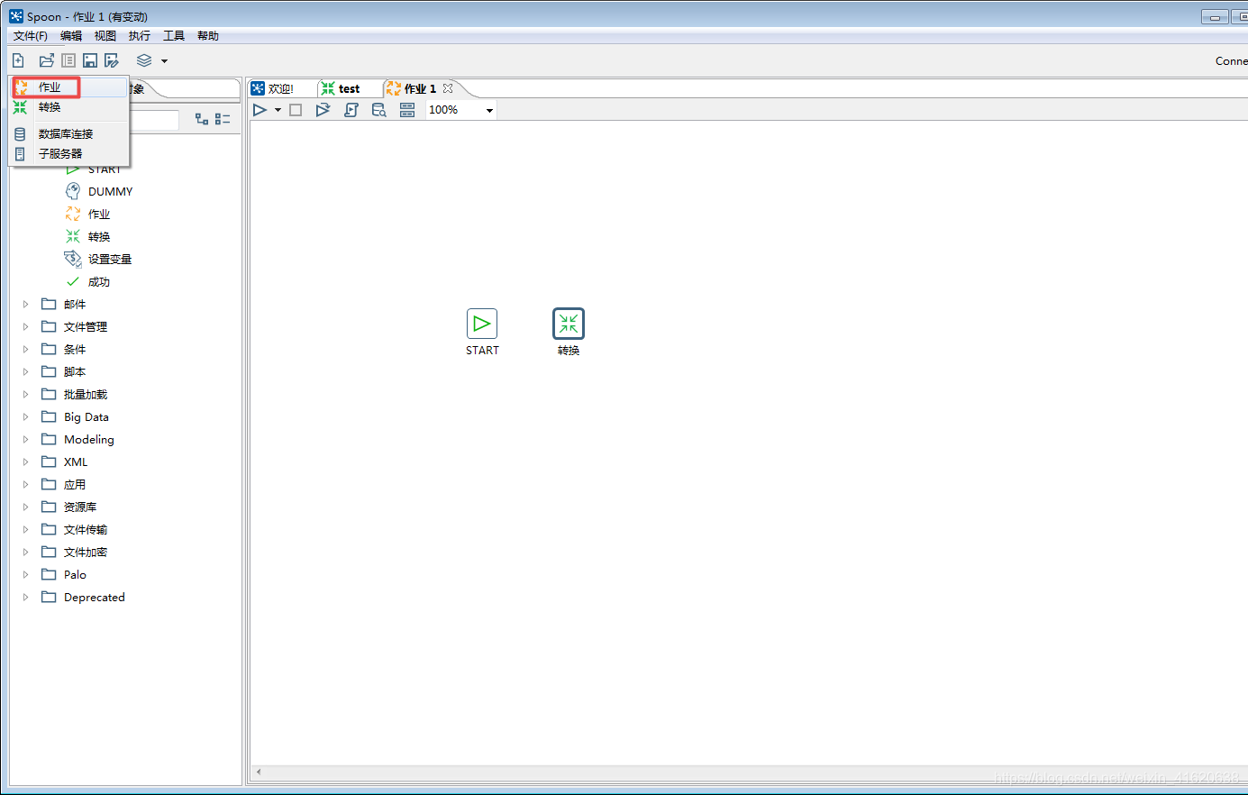The width and height of the screenshot is (1248, 795).
Task: Expand the Modeling folder
Action: (25, 440)
